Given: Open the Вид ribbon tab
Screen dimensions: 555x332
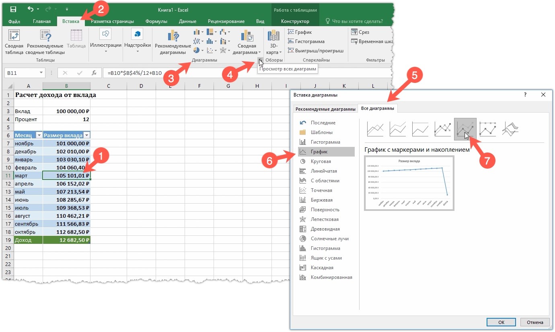Looking at the screenshot, I should coord(260,21).
